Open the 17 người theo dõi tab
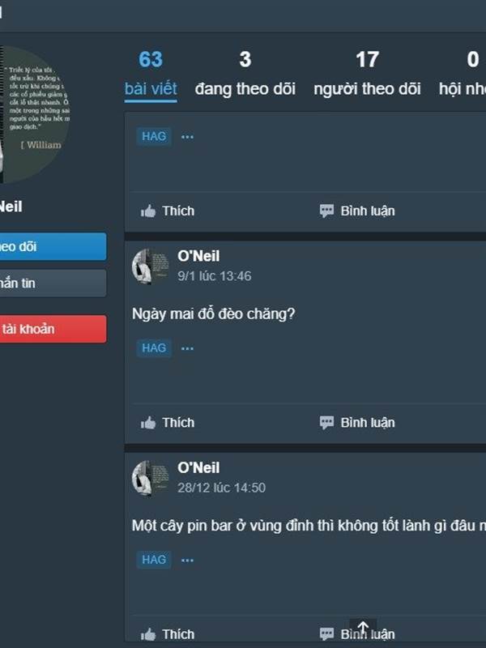486x648 pixels. tap(367, 75)
